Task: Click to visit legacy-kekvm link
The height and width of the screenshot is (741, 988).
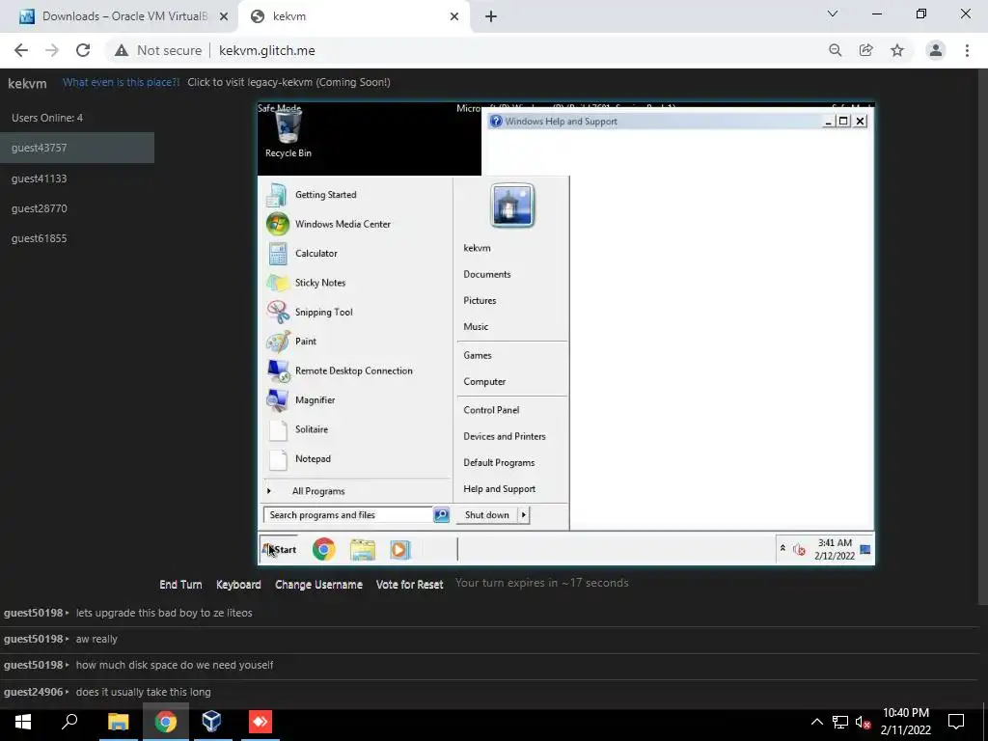Action: tap(288, 83)
